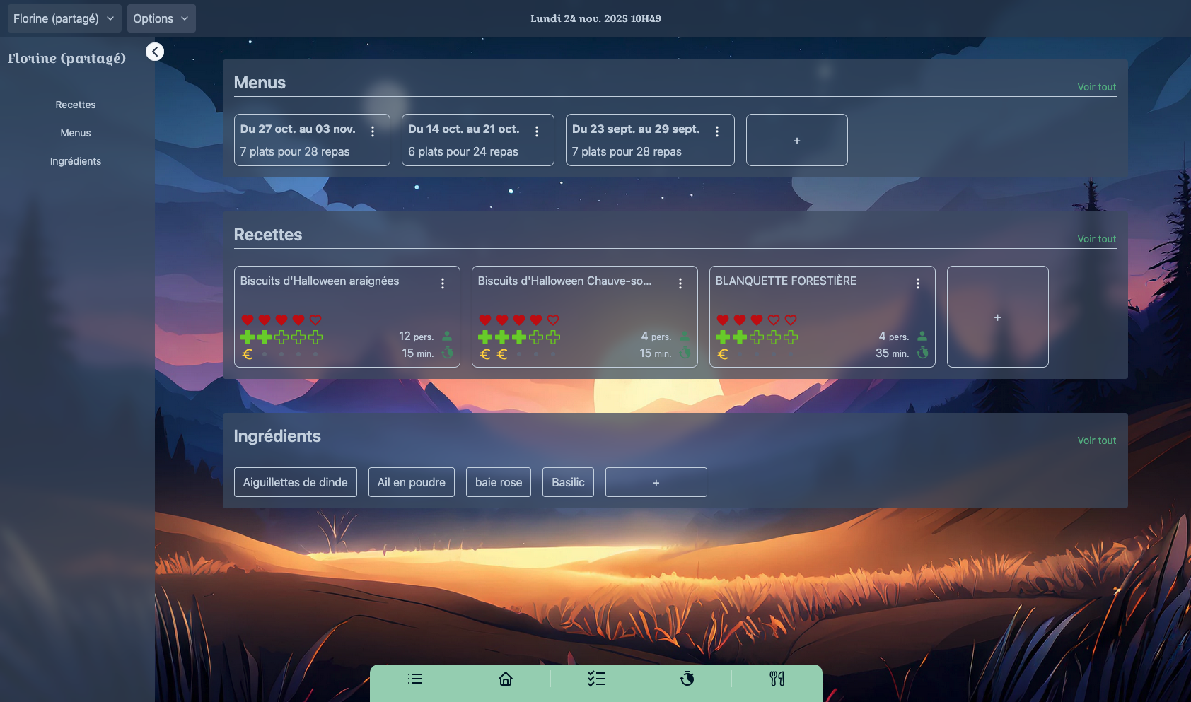Viewport: 1191px width, 702px height.
Task: Select the Ail en poudre ingredient
Action: coord(411,482)
